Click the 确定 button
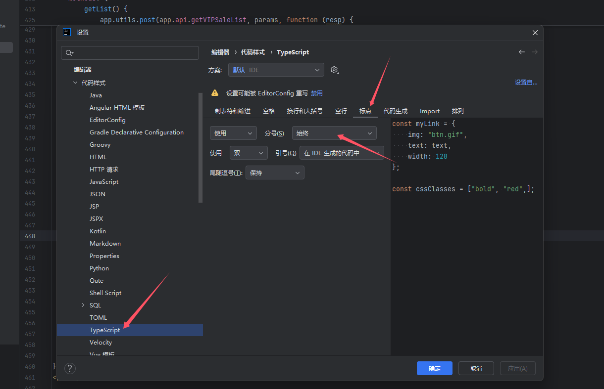Screen dimensions: 604x389 (434, 368)
